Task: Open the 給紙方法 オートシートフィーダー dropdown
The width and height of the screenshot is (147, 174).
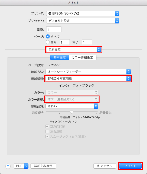Action: coord(88,72)
